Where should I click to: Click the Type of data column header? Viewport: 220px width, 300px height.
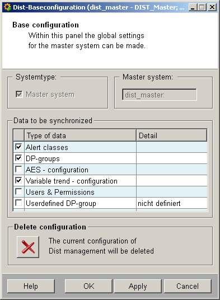pyautogui.click(x=80, y=135)
